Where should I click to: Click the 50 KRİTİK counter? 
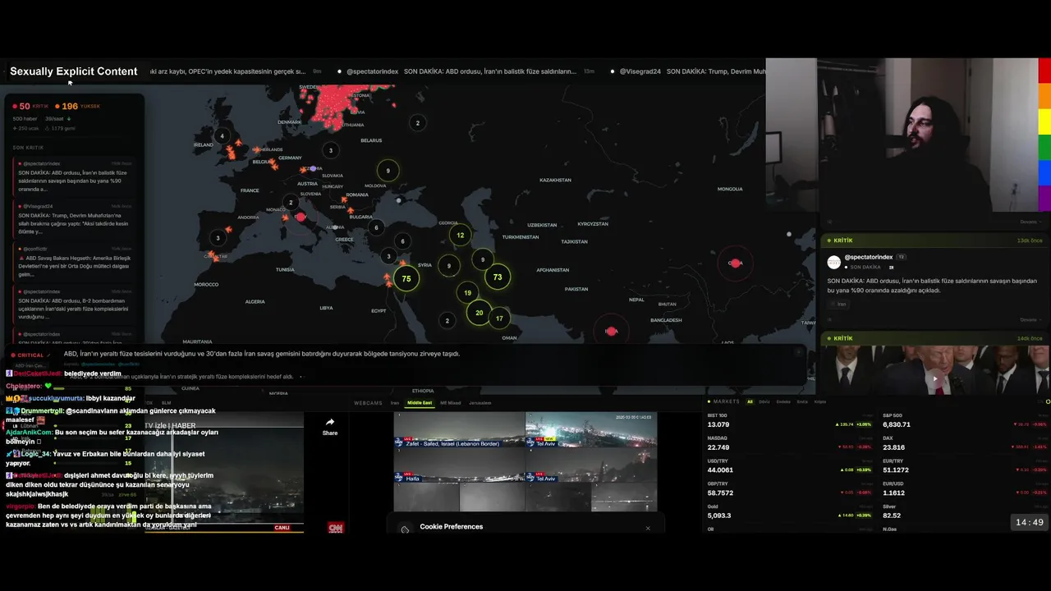pyautogui.click(x=32, y=106)
